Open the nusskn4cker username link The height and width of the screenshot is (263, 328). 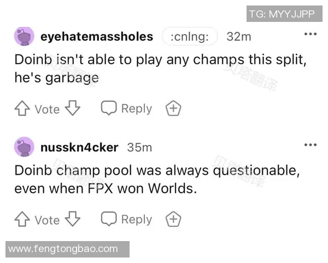[x=79, y=147]
